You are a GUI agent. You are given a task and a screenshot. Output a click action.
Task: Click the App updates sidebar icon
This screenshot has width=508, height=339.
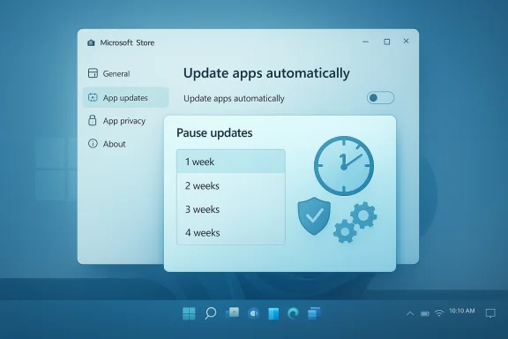click(93, 97)
